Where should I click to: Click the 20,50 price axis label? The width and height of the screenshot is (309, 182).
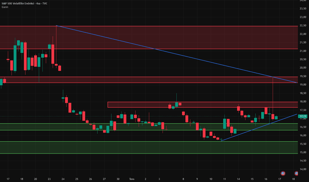pyautogui.click(x=303, y=60)
